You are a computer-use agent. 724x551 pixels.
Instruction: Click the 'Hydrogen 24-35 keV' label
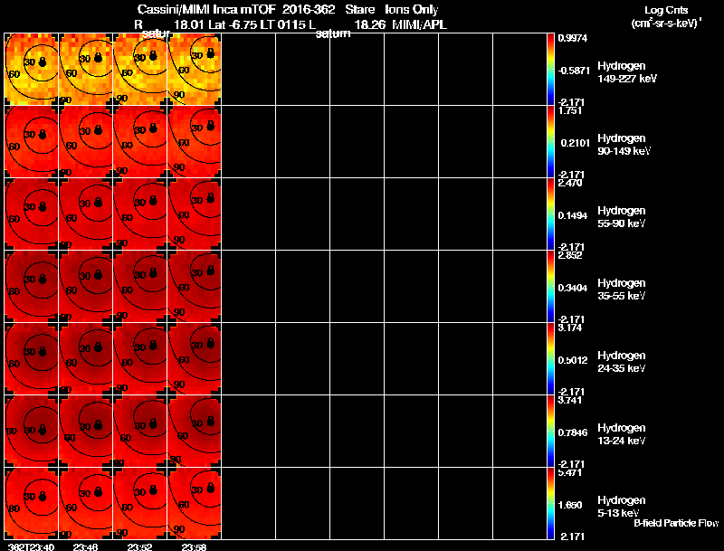tap(622, 362)
